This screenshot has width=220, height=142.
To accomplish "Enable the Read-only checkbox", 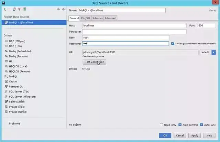I will (161, 125).
